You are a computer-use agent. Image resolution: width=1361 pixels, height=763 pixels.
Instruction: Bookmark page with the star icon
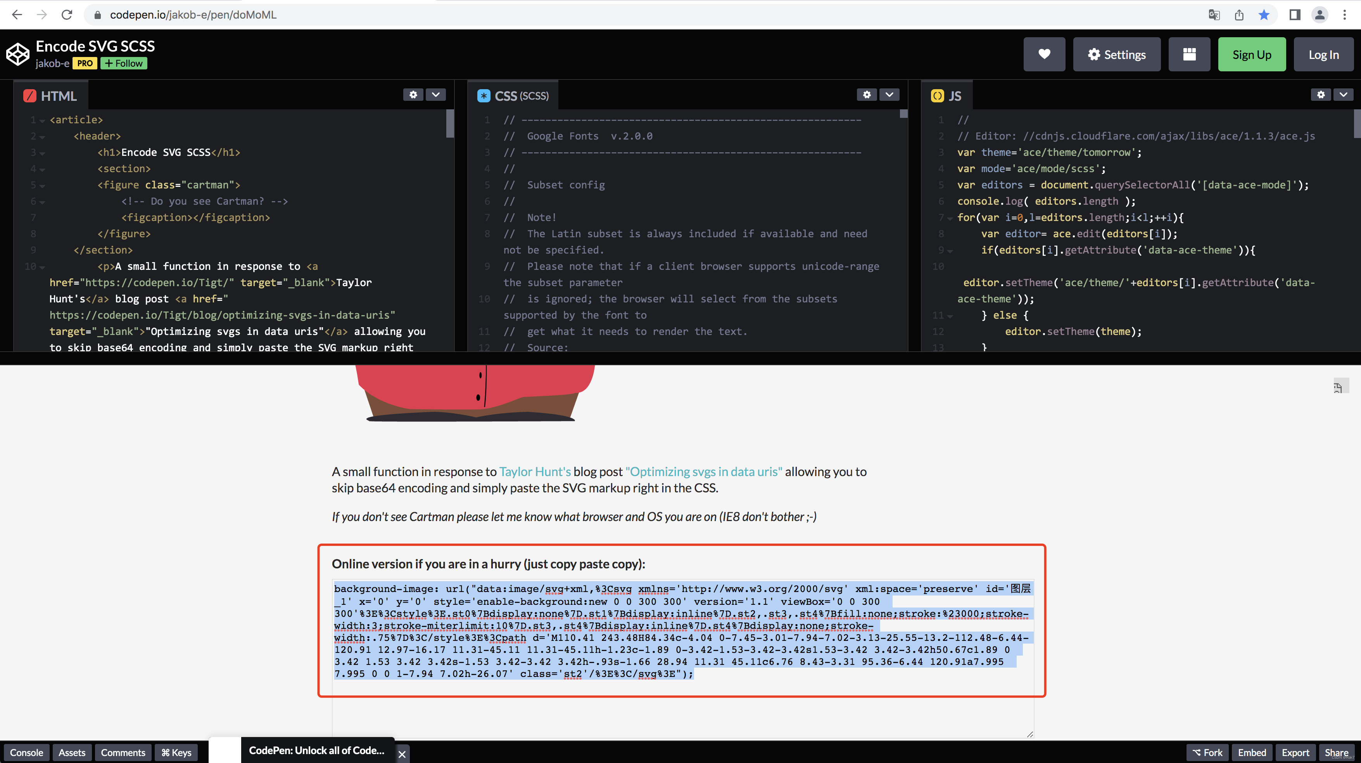(x=1264, y=15)
